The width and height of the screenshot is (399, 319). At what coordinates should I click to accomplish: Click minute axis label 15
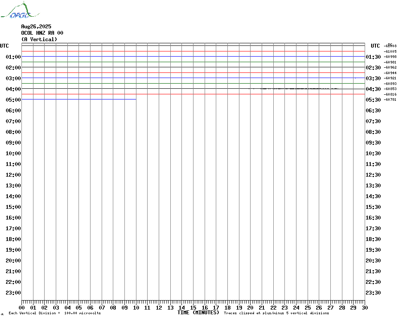pos(193,307)
